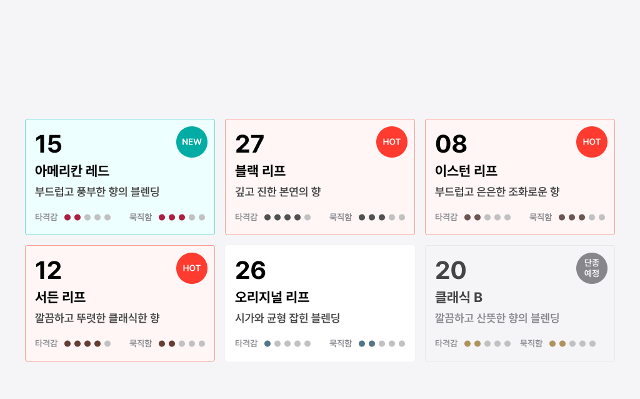Click the NEW badge on 아메리칸 레드
The width and height of the screenshot is (640, 399).
point(192,142)
